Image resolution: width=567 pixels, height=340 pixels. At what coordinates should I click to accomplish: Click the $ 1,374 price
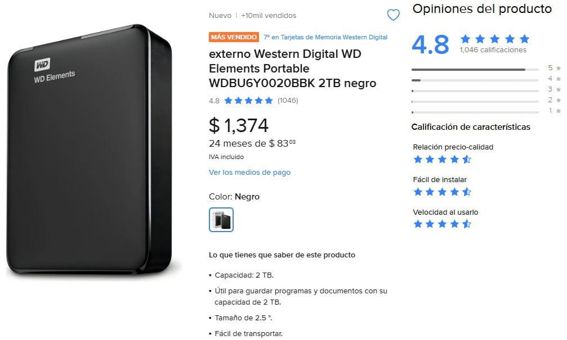239,125
